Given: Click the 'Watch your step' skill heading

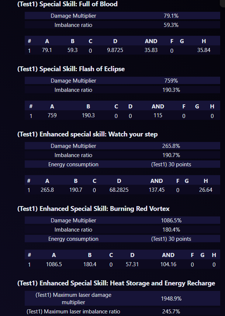Looking at the screenshot, I should [87, 134].
